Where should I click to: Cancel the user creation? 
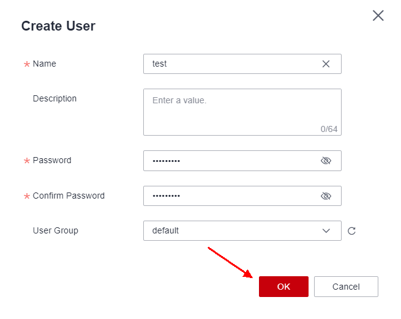pos(346,287)
